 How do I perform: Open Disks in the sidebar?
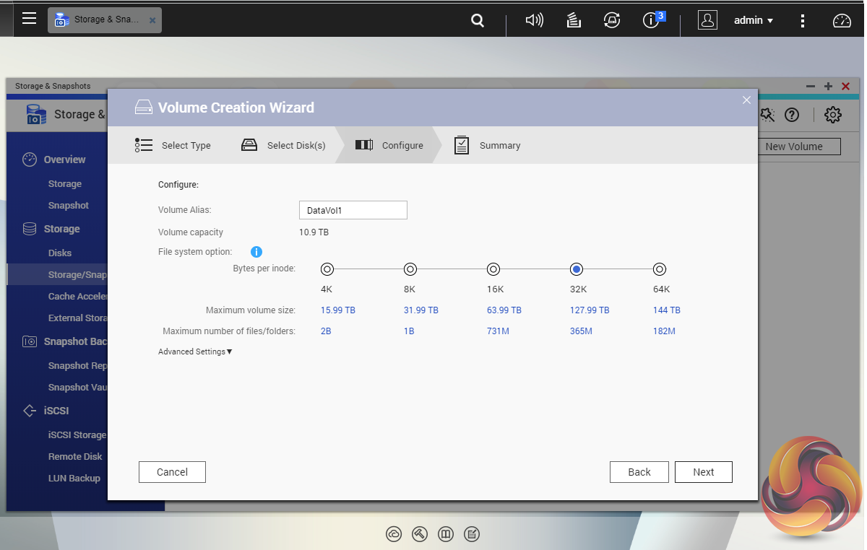[x=60, y=253]
